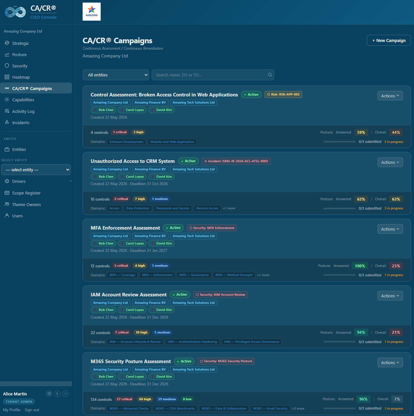Click the Capabilities gear icon

coord(7,100)
